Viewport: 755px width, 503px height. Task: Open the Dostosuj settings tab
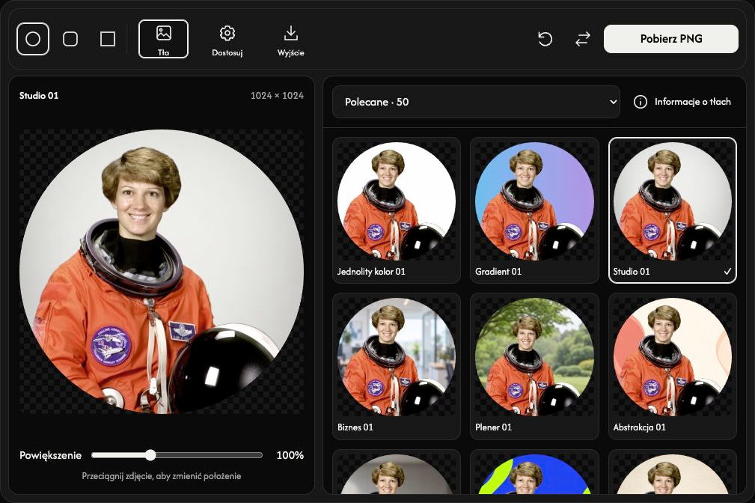(227, 40)
